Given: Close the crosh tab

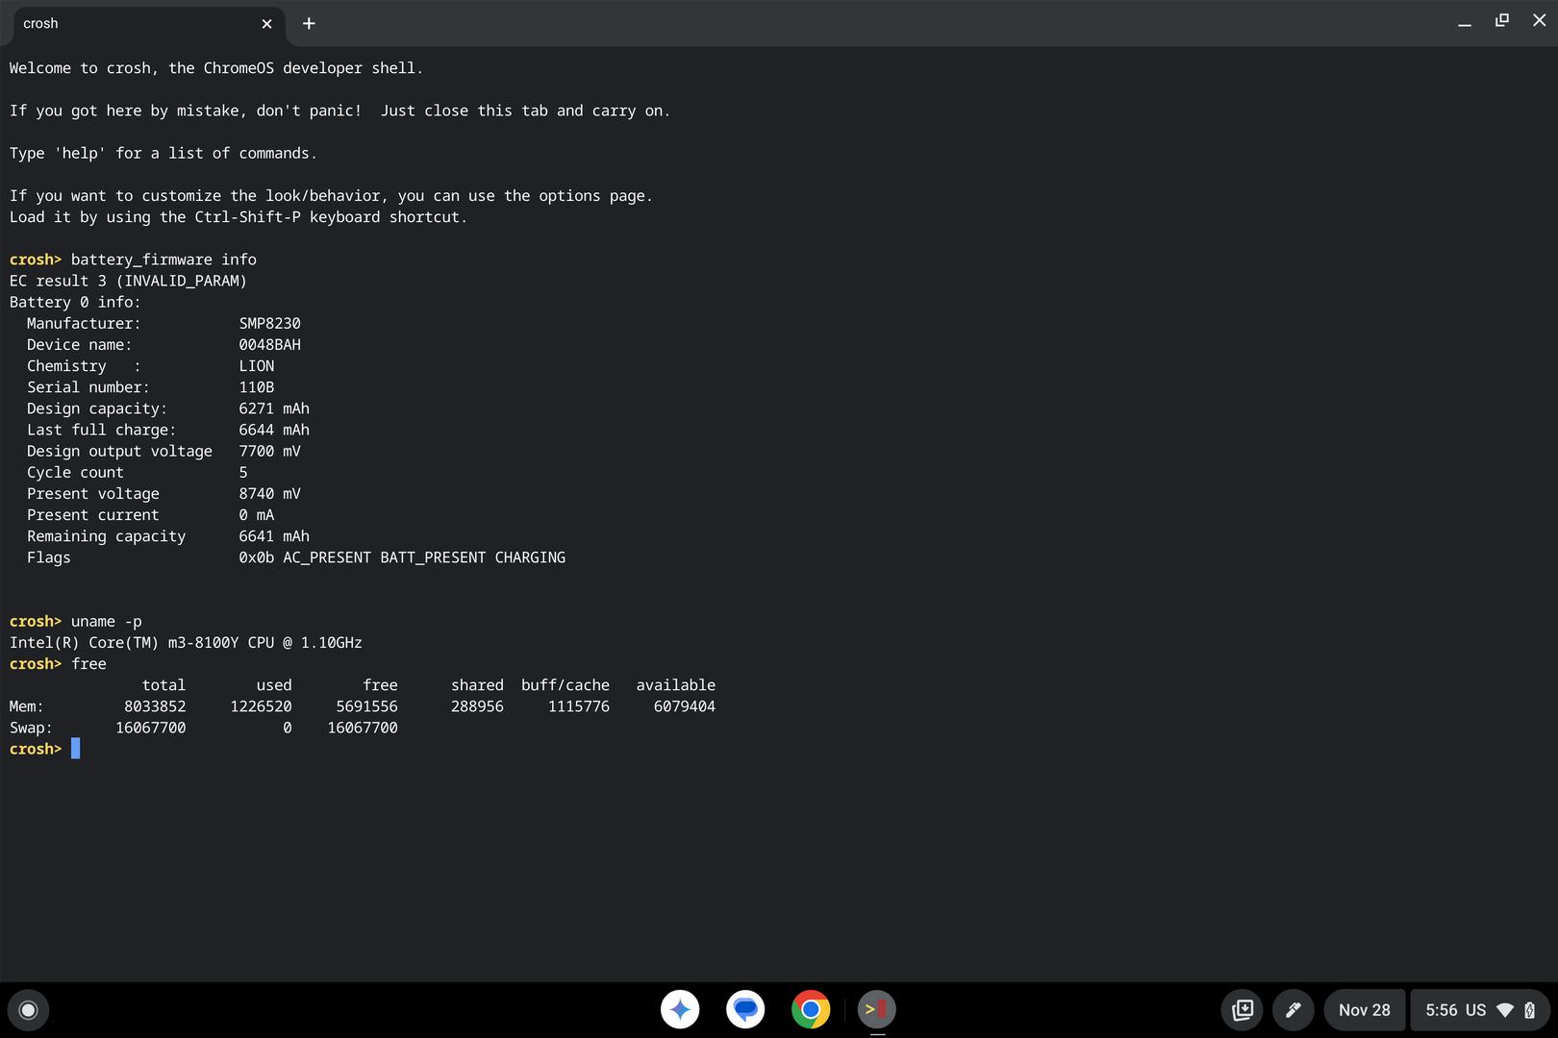Looking at the screenshot, I should (266, 24).
